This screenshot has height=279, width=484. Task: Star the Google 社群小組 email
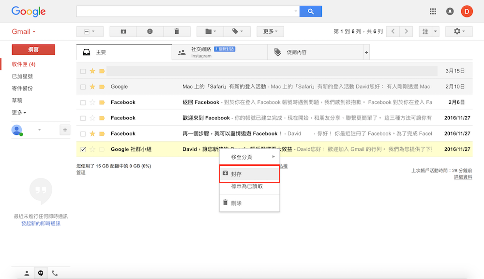pos(92,149)
